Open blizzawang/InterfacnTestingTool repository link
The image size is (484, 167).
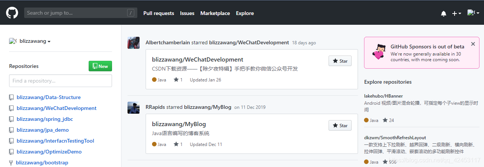(x=55, y=141)
